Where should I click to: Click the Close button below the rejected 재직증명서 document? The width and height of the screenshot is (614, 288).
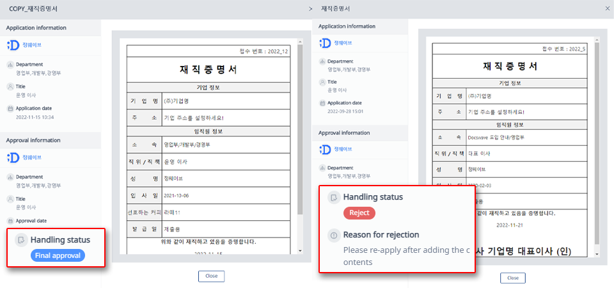[x=512, y=278]
